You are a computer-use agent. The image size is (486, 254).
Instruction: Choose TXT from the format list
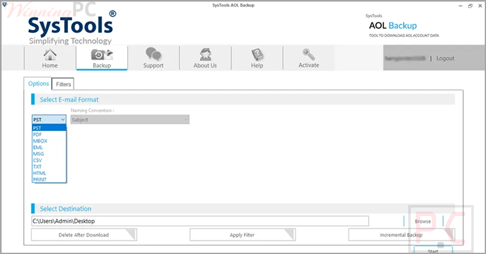pyautogui.click(x=50, y=166)
